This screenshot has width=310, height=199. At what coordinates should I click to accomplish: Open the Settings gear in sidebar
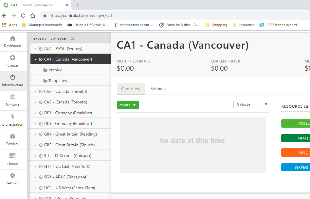[12, 175]
